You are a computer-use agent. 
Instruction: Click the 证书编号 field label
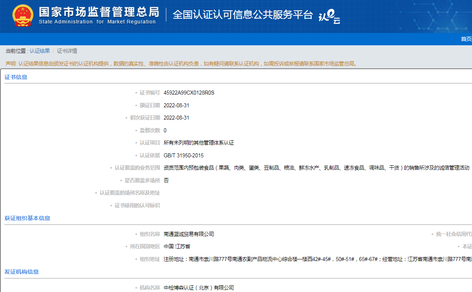coord(150,93)
